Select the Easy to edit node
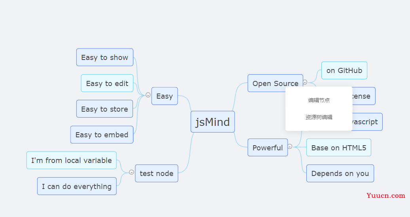 point(107,83)
